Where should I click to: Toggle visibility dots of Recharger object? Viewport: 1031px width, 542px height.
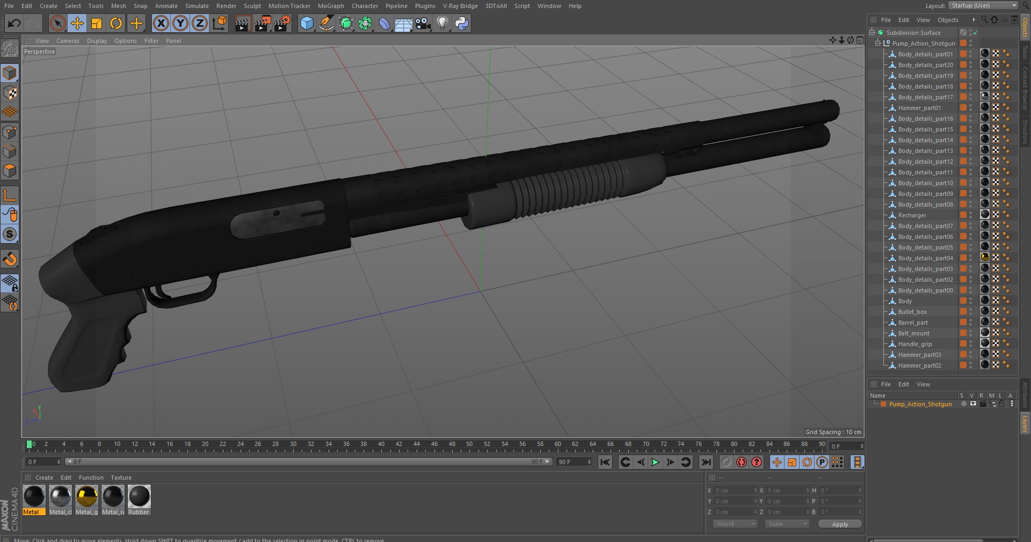click(970, 215)
